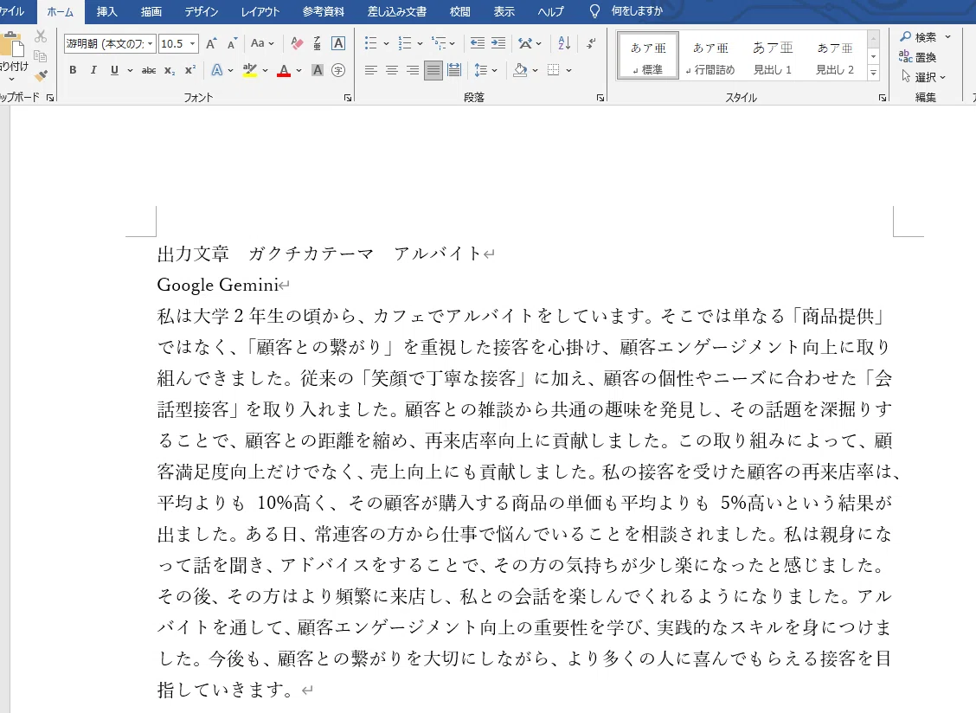Apply the yellow highlight color

tap(249, 70)
